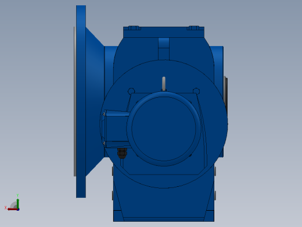Select the motor terminal box on the left side

tap(116, 129)
